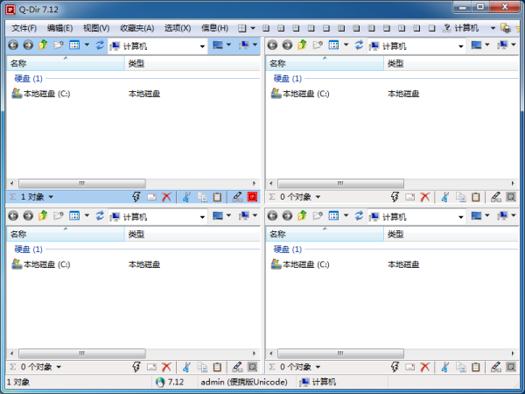Image resolution: width=525 pixels, height=394 pixels.
Task: Click cut scissors in top-left pane status bar
Action: tap(187, 197)
